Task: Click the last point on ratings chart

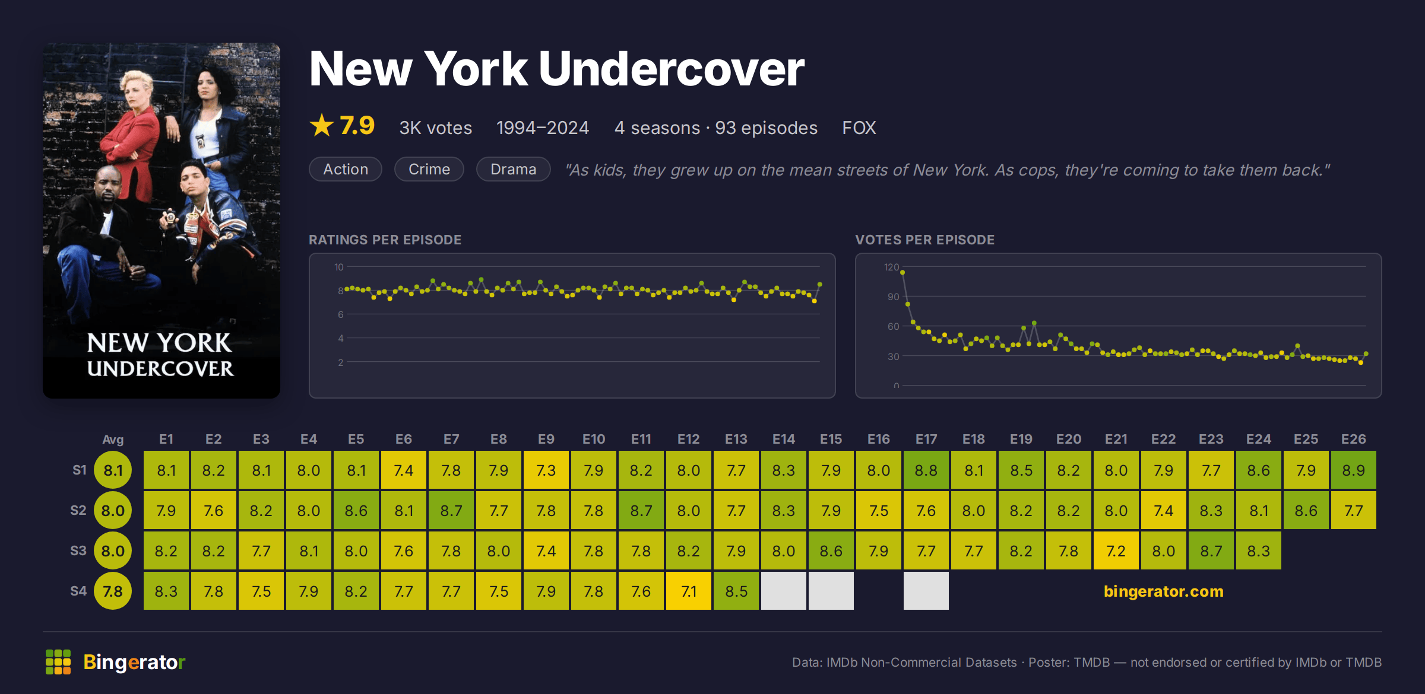Action: coord(820,285)
